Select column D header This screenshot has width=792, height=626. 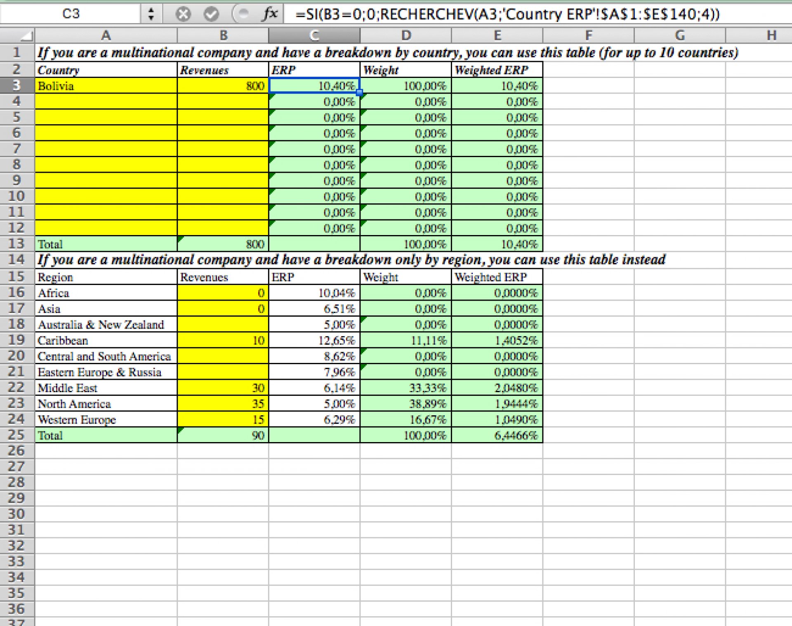pos(406,35)
